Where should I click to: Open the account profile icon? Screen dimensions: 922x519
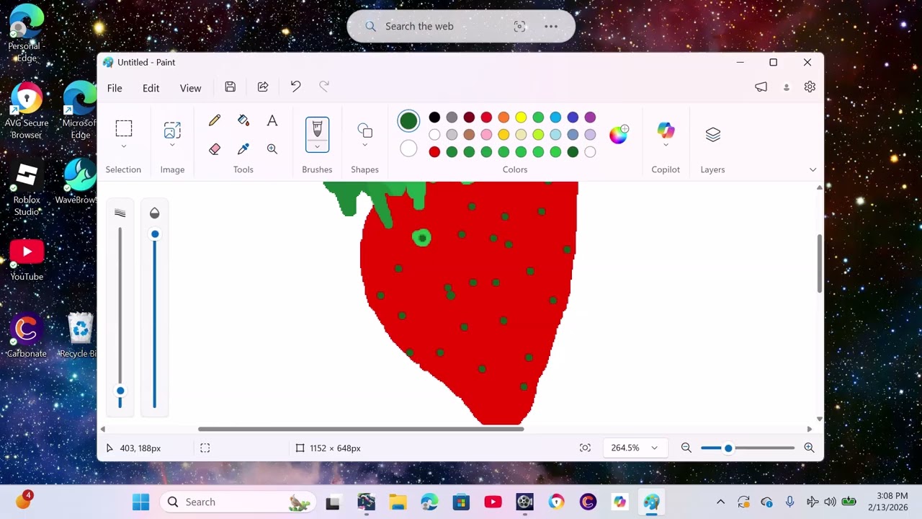point(787,87)
